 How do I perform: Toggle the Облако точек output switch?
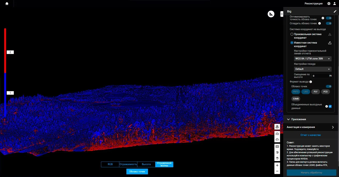click(x=329, y=86)
